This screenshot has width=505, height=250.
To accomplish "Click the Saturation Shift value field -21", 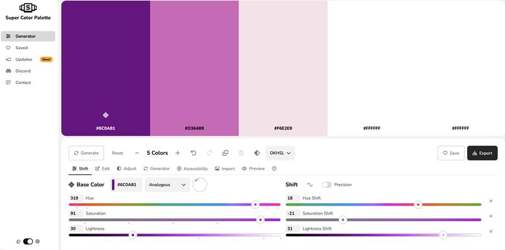I will [293, 213].
